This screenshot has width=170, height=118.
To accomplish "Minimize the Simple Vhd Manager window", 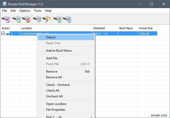I will coord(140,4).
